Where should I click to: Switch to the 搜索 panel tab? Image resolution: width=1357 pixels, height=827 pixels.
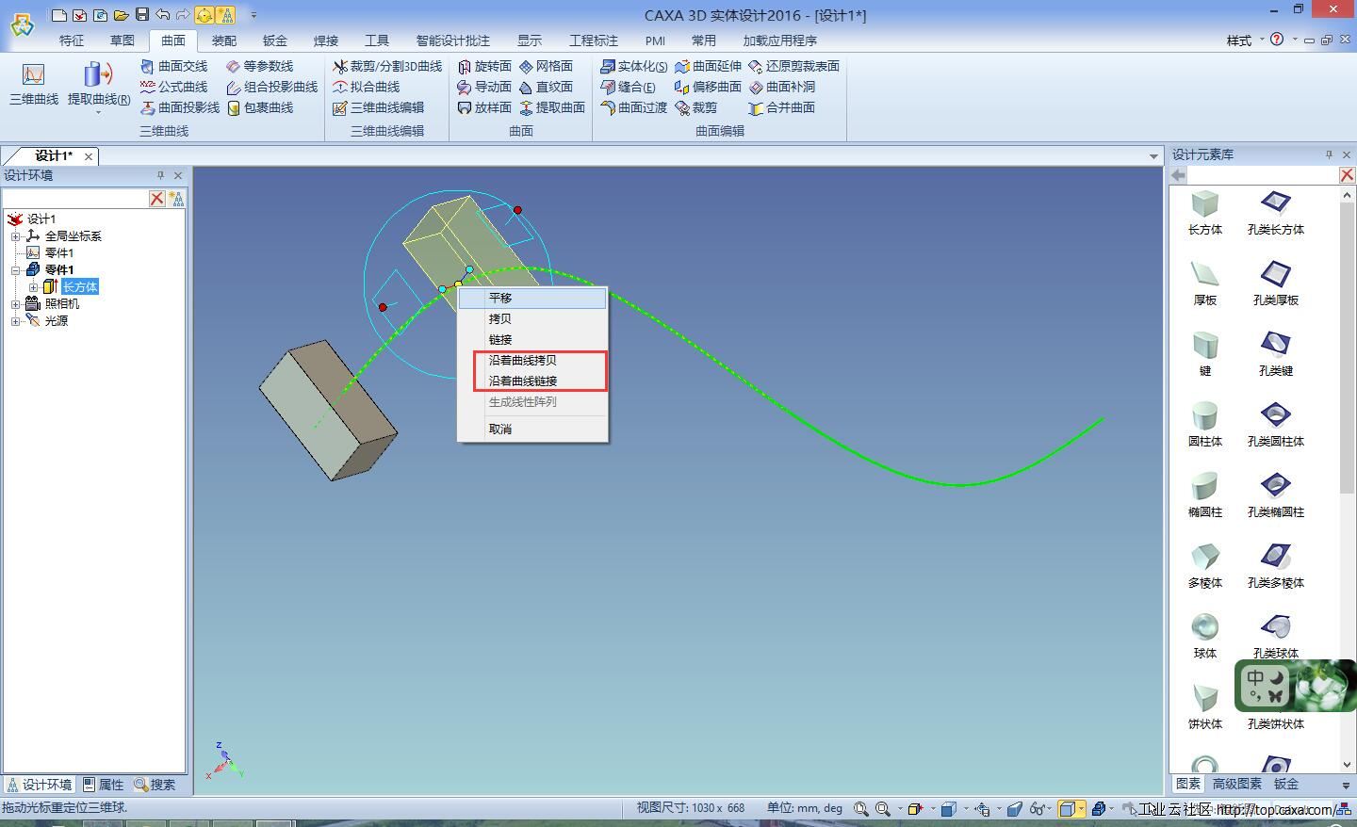coord(155,785)
